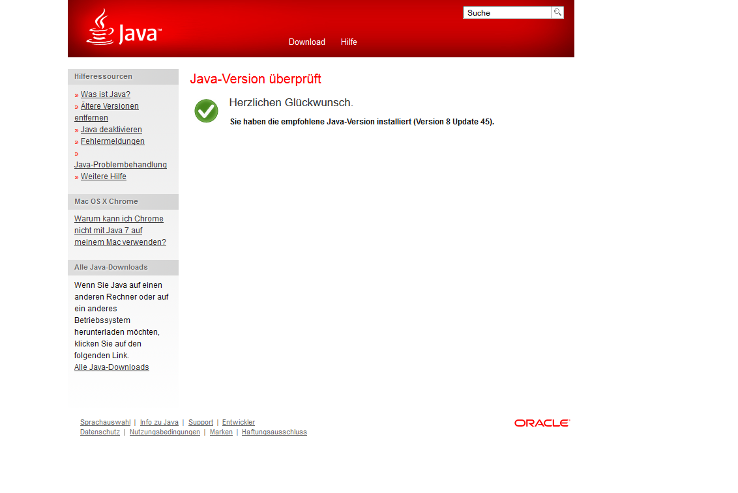Open Sprachauswahl footer link
Screen dimensions: 738x493
[x=106, y=423]
